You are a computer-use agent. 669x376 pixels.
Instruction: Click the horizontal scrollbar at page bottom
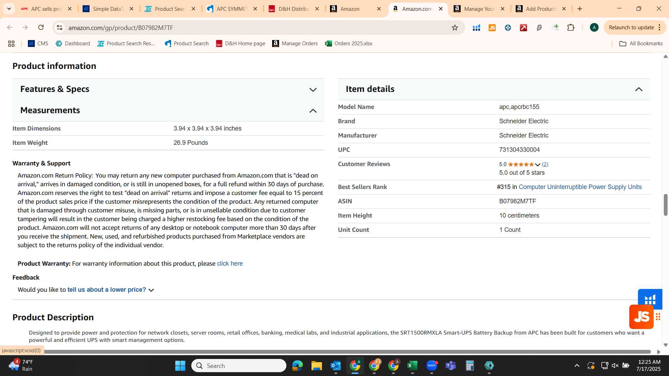click(347, 352)
